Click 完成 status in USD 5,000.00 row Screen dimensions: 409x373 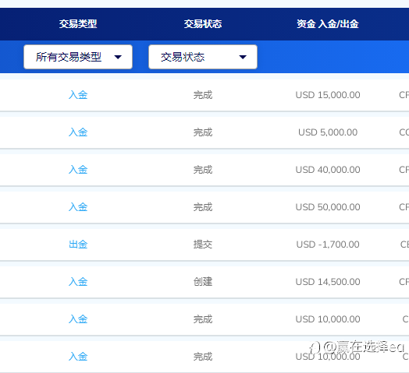click(x=203, y=132)
